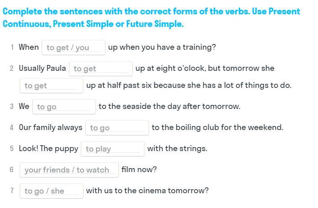The width and height of the screenshot is (318, 208).
Task: Select the first 'to get' blank after Paula
Action: [101, 69]
